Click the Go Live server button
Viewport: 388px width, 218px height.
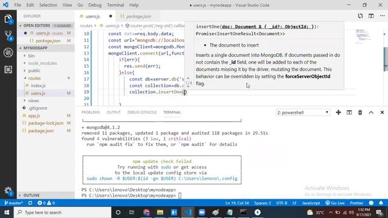[335, 203]
